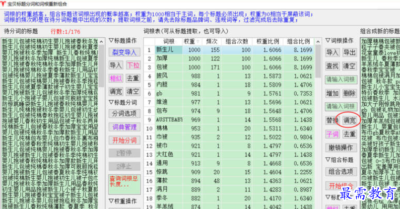Select the AUSTTBABY row
400x209 pixels.
[229, 120]
